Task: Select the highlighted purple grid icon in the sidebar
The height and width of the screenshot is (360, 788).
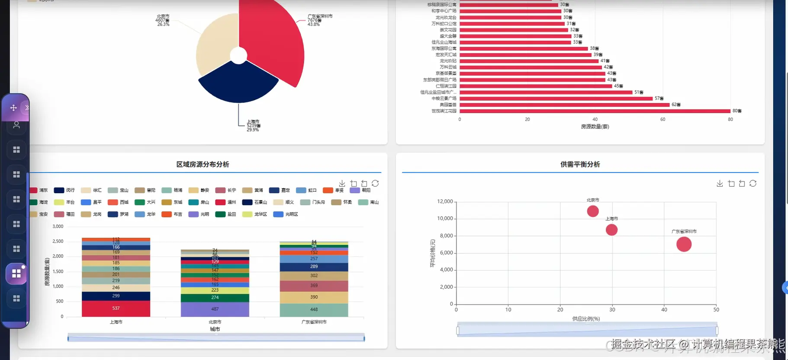Action: point(16,274)
